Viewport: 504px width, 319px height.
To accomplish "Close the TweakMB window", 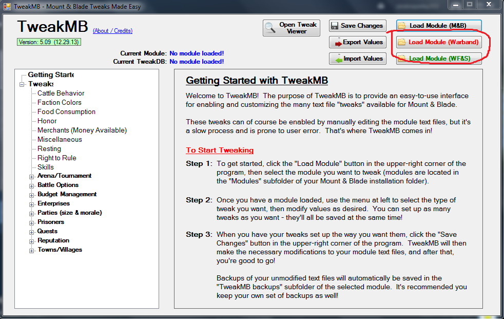I will [x=489, y=5].
